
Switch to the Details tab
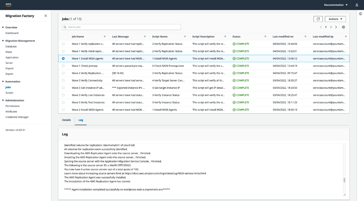66,120
